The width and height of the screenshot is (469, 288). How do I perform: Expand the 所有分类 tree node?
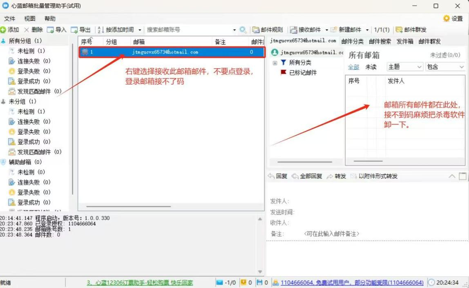(x=275, y=63)
